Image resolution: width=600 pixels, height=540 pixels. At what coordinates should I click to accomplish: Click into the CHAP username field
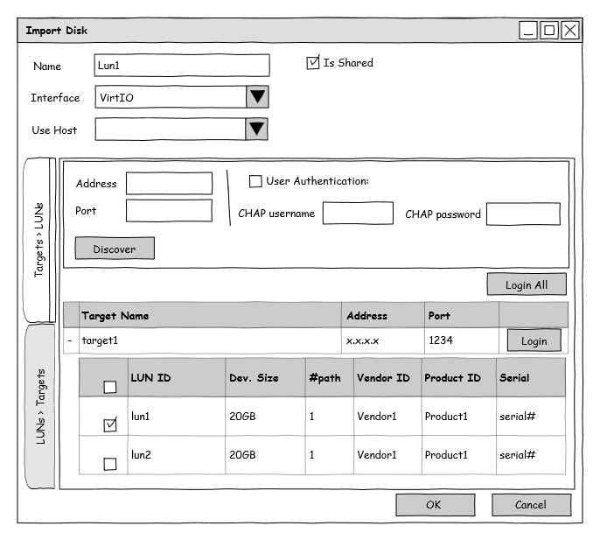pos(358,214)
